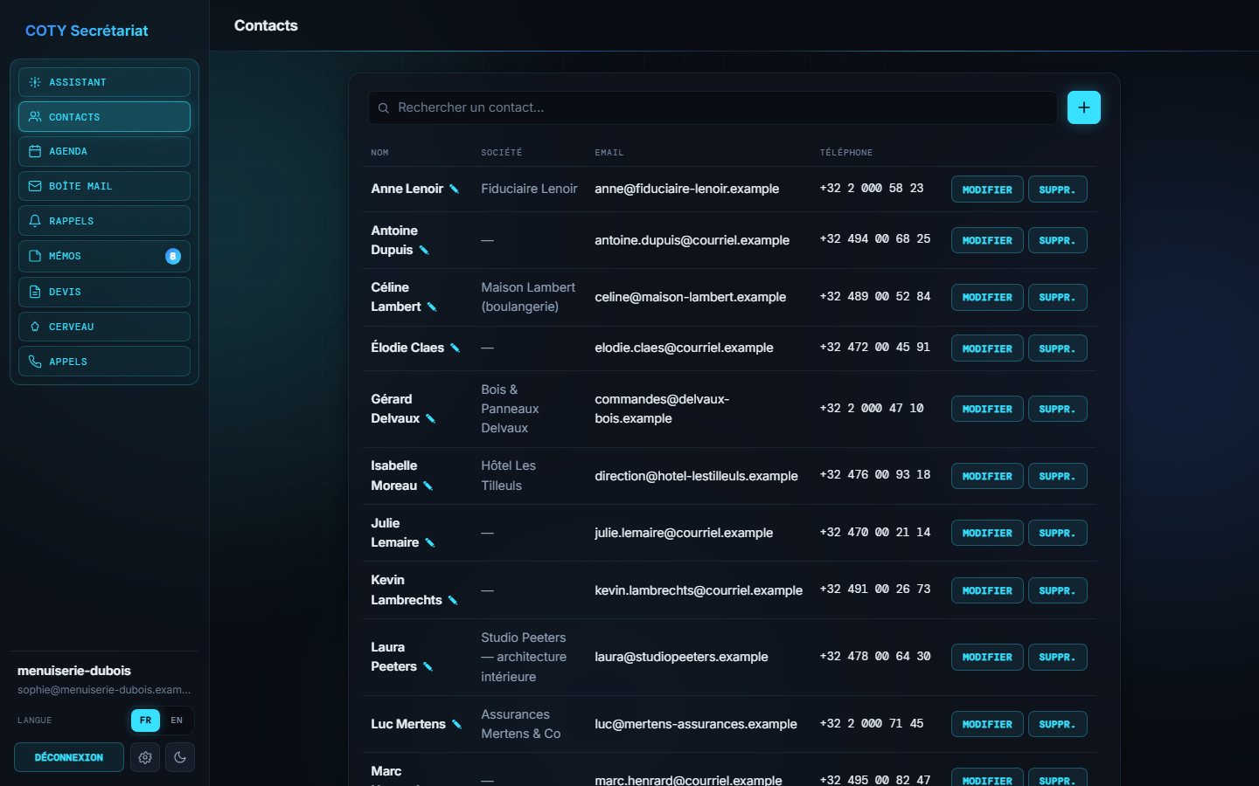Open the Assistant section
Image resolution: width=1259 pixels, height=786 pixels.
click(104, 82)
